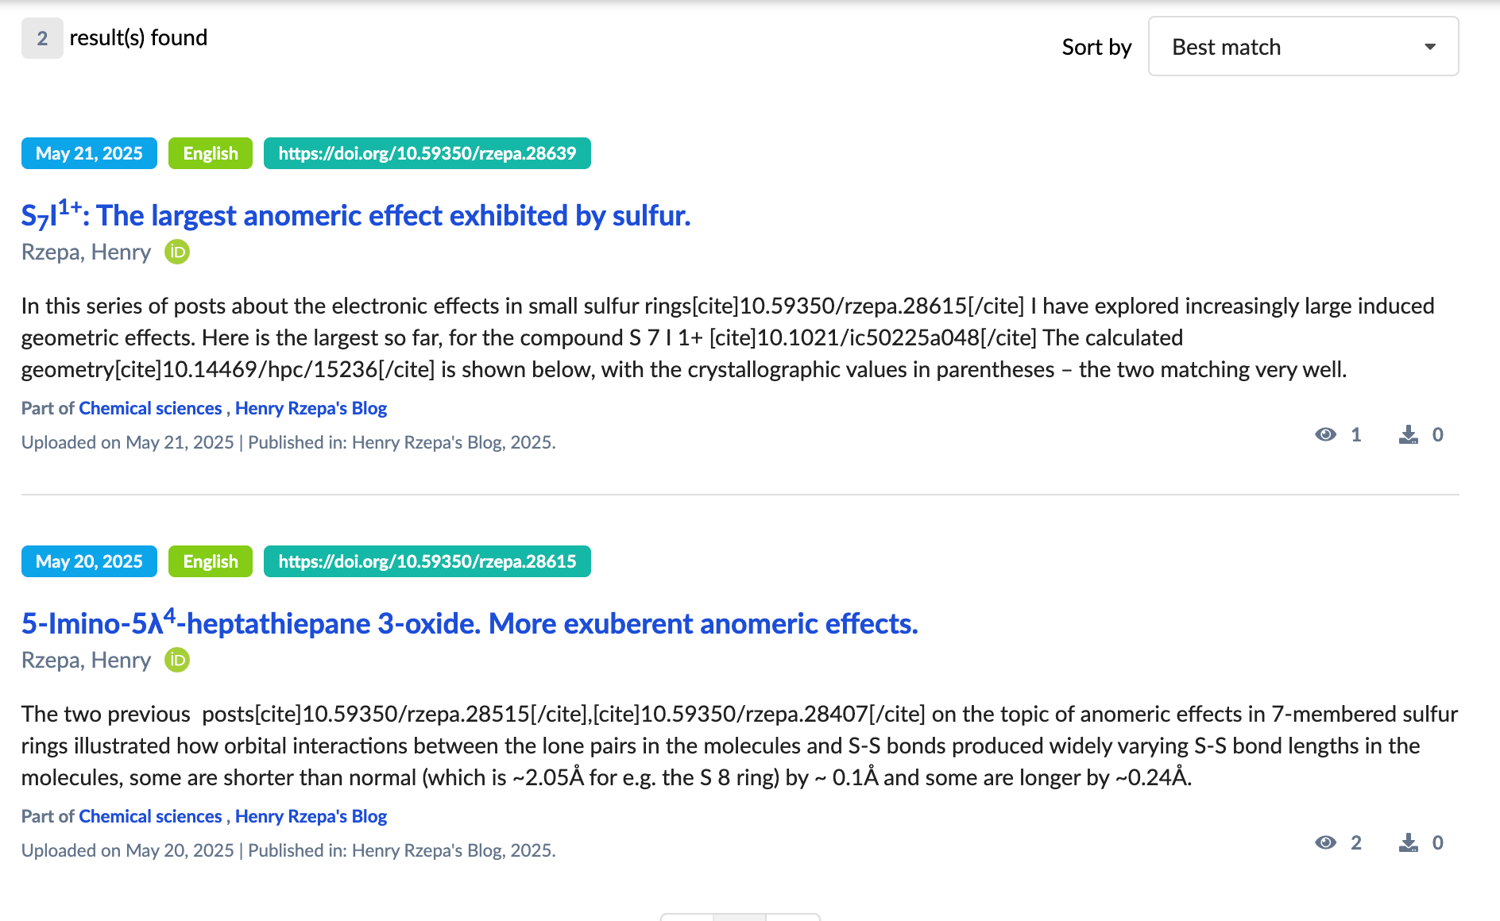Image resolution: width=1500 pixels, height=921 pixels.
Task: Click views eye icon on second result
Action: 1325,842
